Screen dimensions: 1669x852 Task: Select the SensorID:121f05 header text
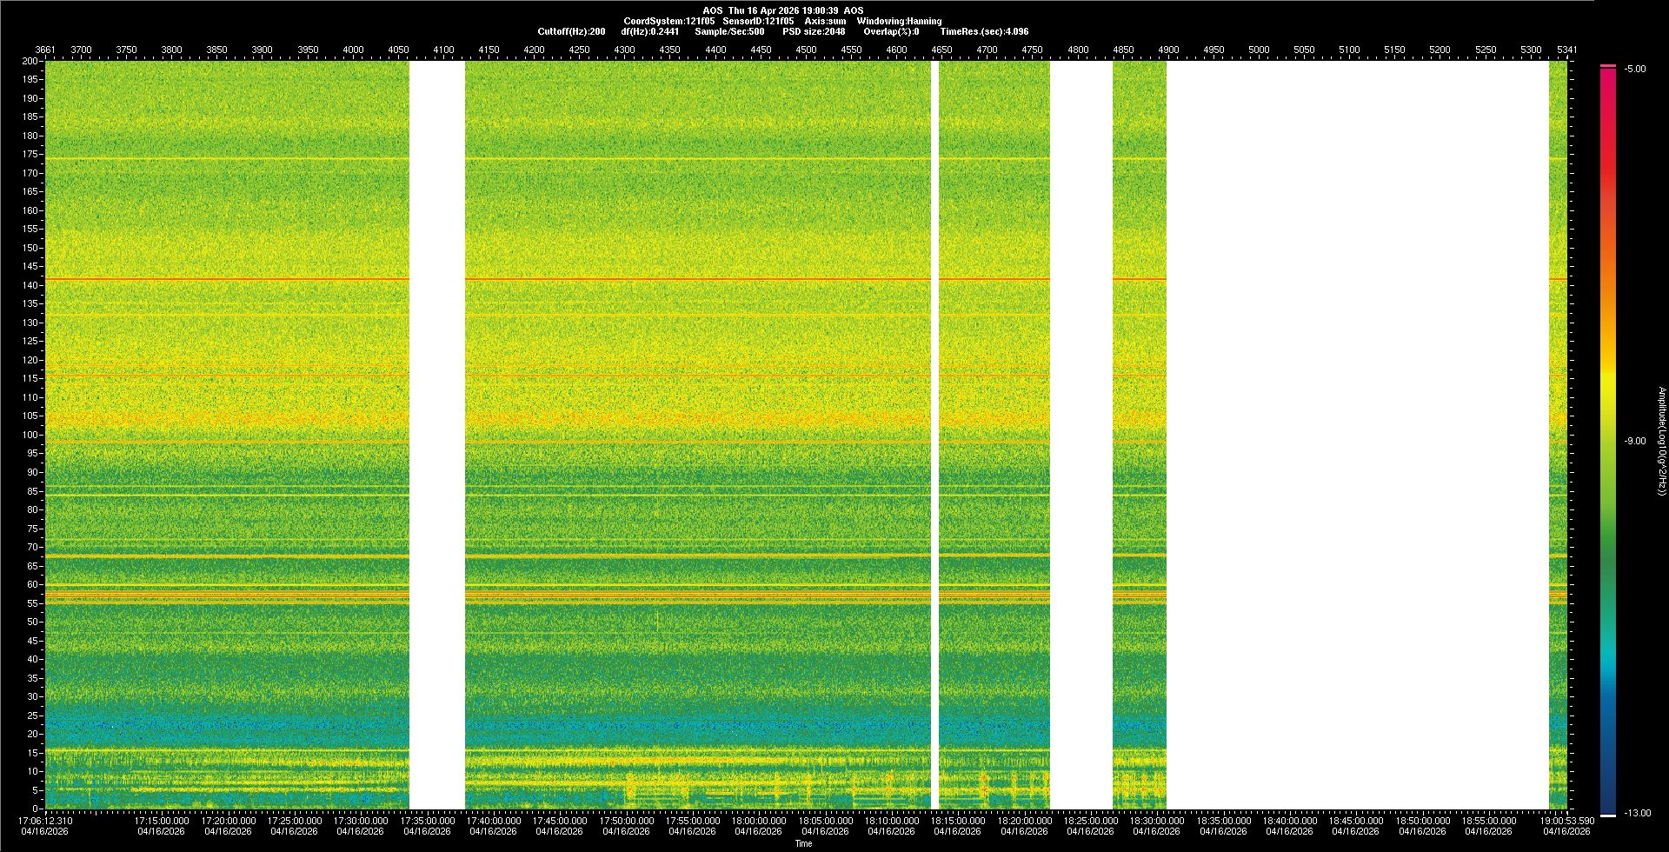click(x=758, y=21)
